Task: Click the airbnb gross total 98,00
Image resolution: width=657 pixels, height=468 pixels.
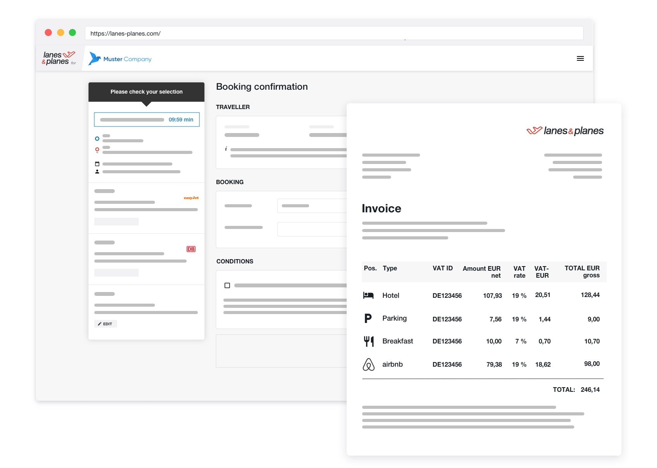Action: 592,364
